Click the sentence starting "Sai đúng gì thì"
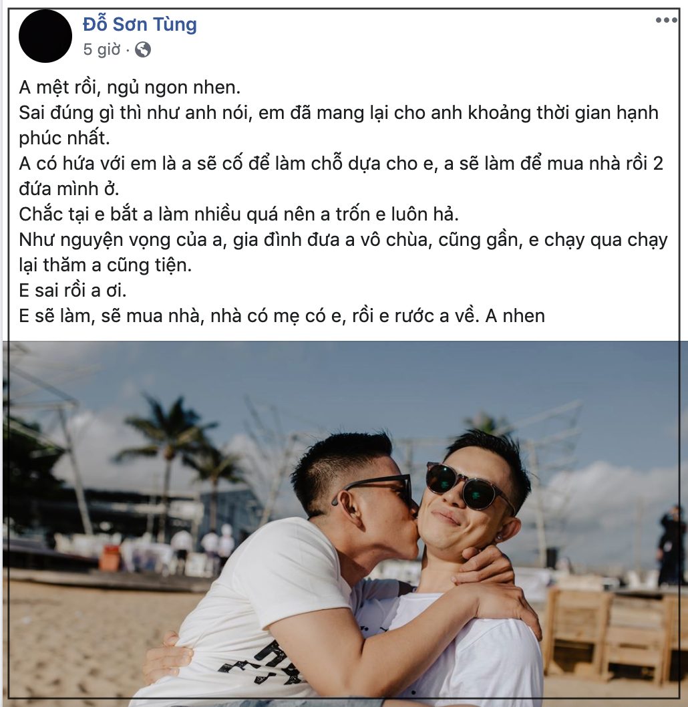 click(x=339, y=126)
